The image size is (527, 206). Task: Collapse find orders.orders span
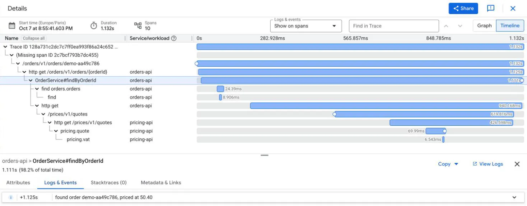coord(37,89)
